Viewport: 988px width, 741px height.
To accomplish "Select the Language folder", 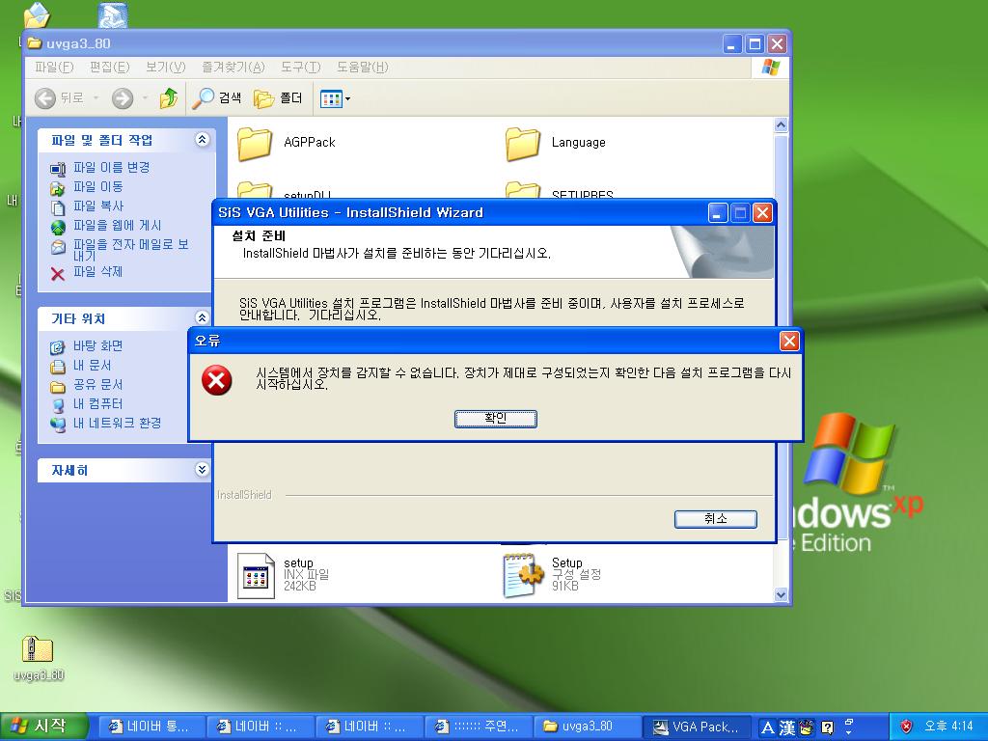I will click(x=523, y=143).
